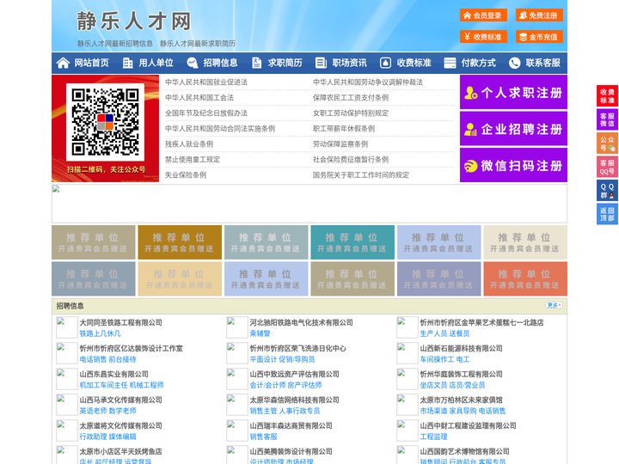Open job link 工程监理

pos(433,437)
